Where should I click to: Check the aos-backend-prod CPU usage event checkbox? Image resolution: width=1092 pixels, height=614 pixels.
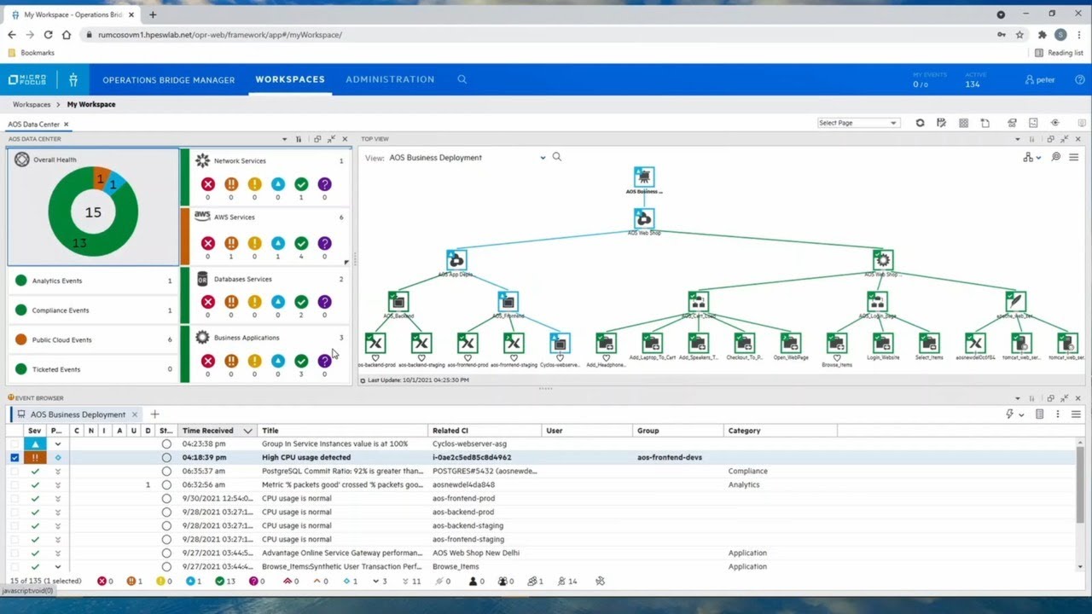pos(15,512)
